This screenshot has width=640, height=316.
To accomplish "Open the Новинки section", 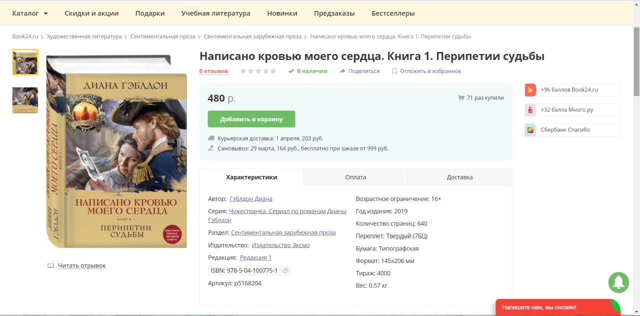I will pyautogui.click(x=282, y=13).
